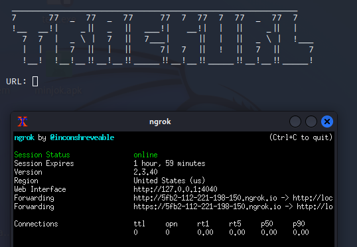Click the green 'online' status value
This screenshot has height=247, width=357.
coord(145,155)
